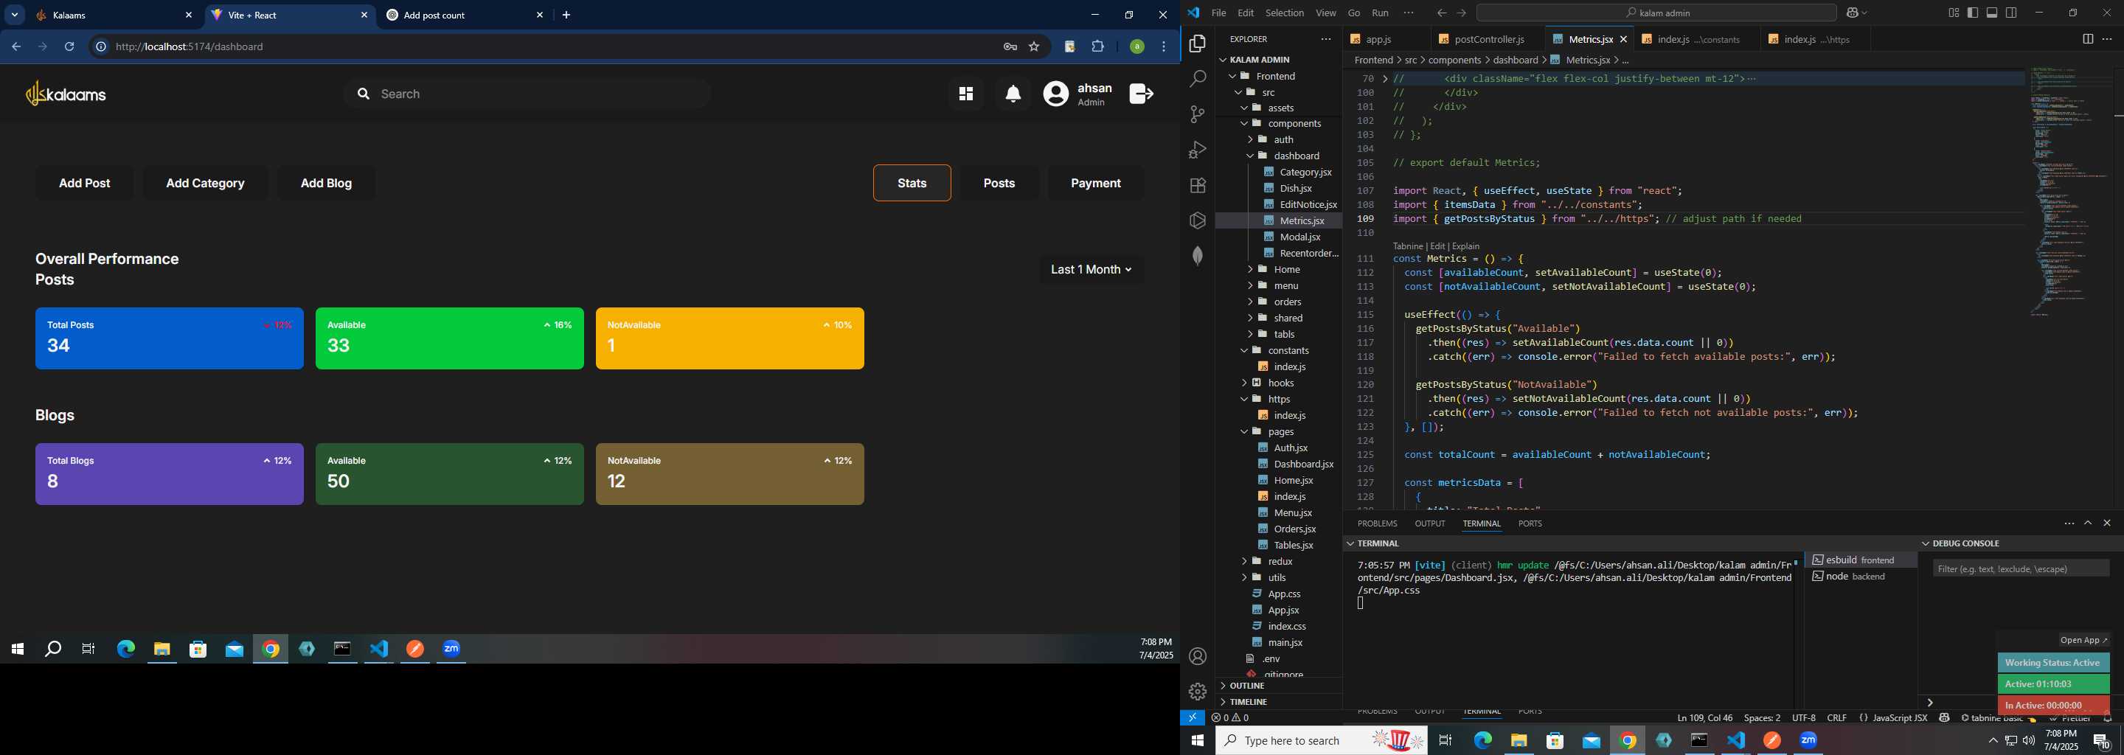Click the Open App button

click(x=2083, y=641)
